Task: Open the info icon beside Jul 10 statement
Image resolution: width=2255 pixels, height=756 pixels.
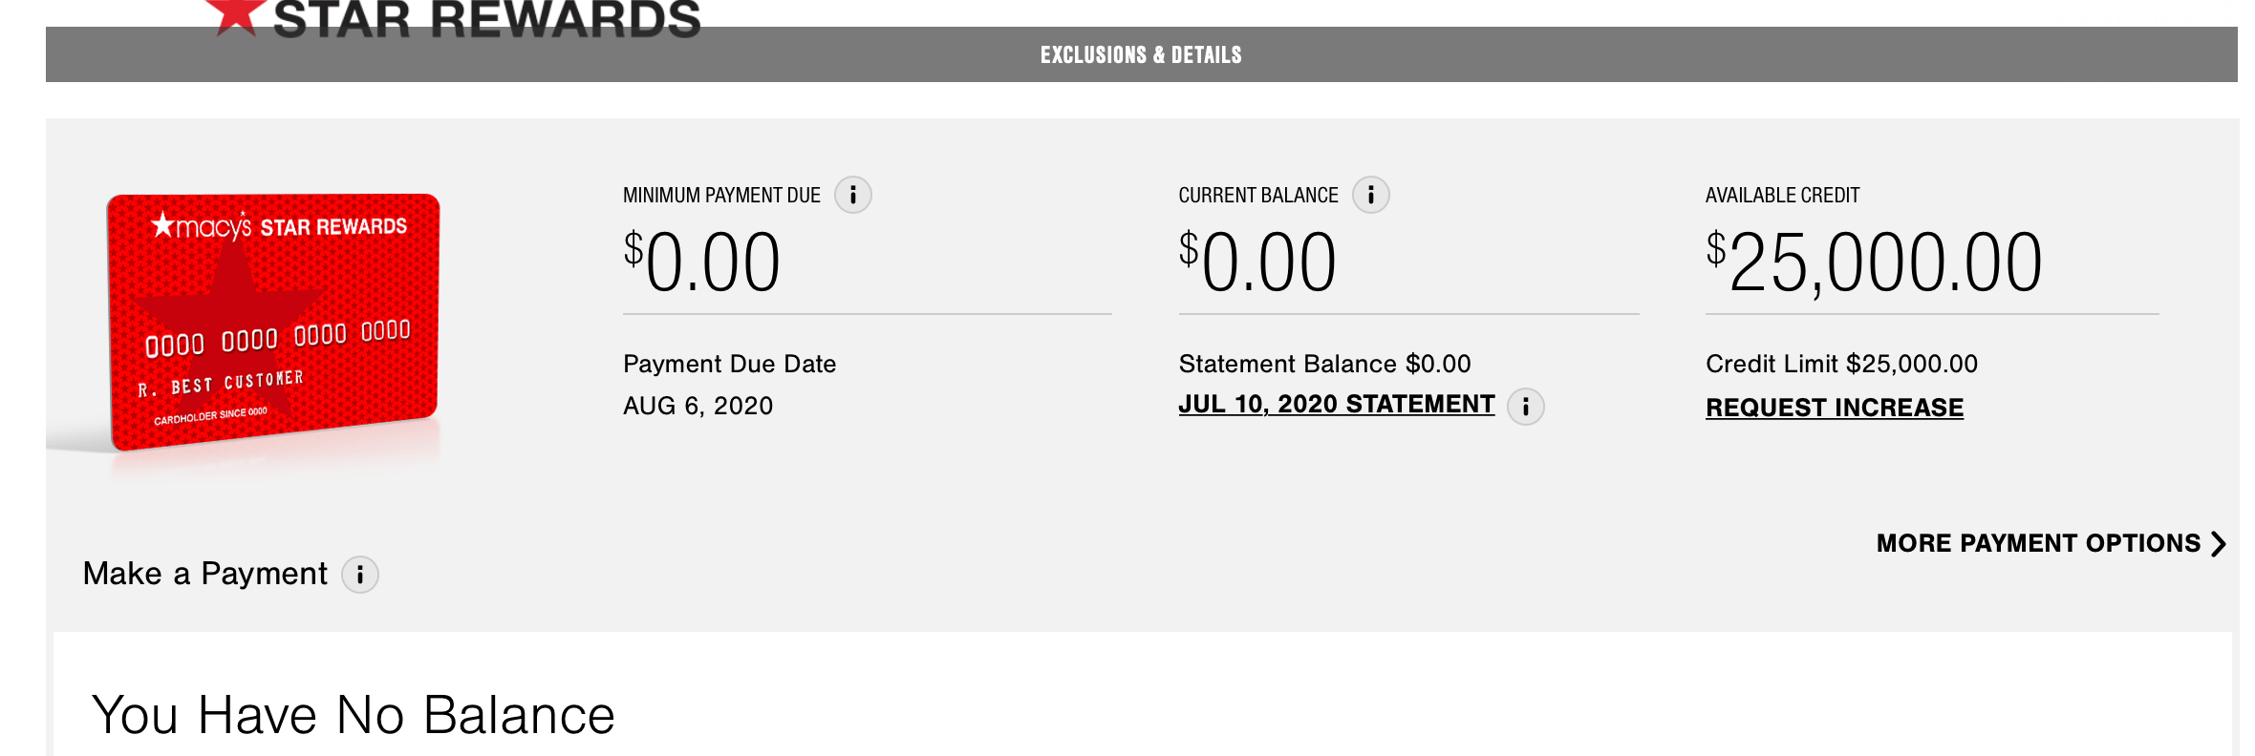Action: [x=1526, y=406]
